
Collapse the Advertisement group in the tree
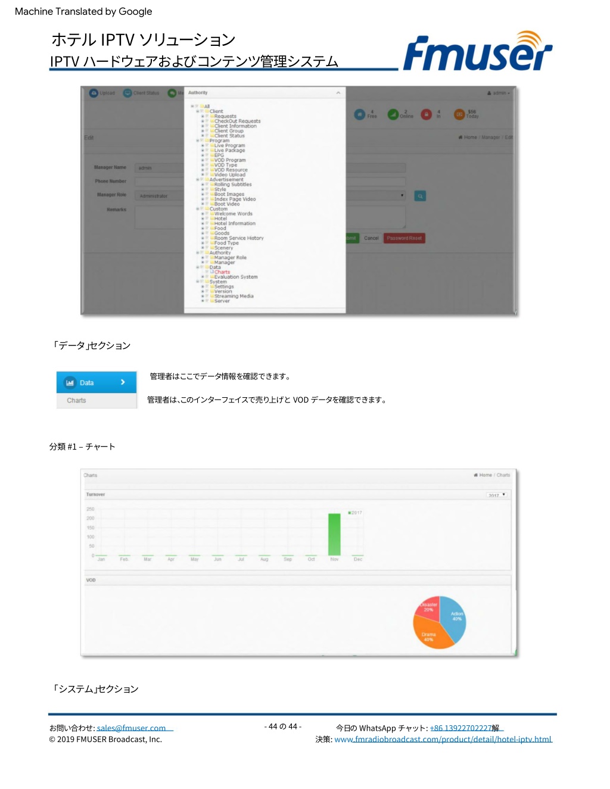point(198,179)
